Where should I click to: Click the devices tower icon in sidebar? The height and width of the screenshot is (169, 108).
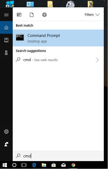pos(6,53)
